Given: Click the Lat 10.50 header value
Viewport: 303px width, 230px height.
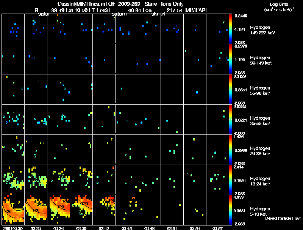Looking at the screenshot, I should tap(78, 11).
